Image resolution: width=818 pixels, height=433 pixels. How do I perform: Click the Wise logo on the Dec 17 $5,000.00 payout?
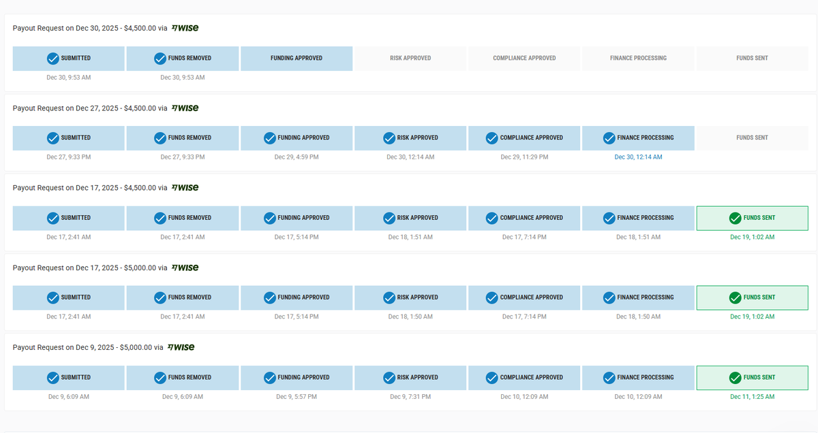tap(185, 268)
